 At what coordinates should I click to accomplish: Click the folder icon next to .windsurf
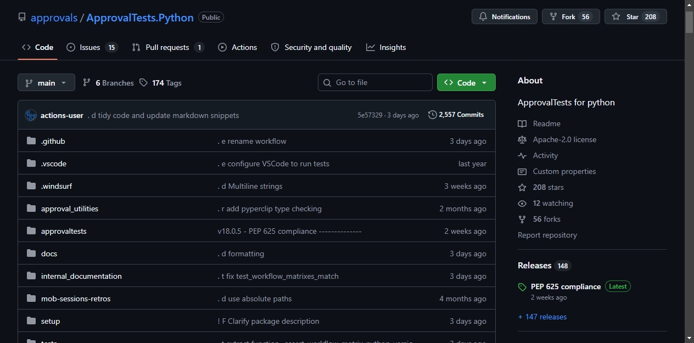click(x=31, y=186)
